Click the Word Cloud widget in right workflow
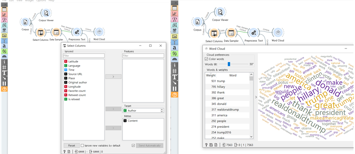The image size is (355, 154). tap(278, 32)
